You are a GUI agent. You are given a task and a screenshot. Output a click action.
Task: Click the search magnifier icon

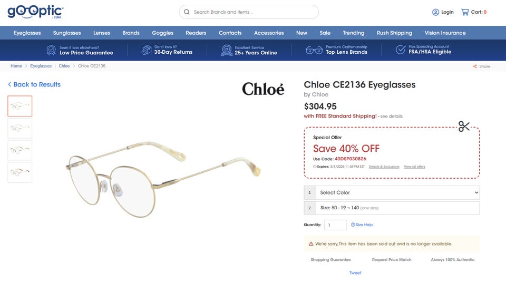[x=187, y=12]
